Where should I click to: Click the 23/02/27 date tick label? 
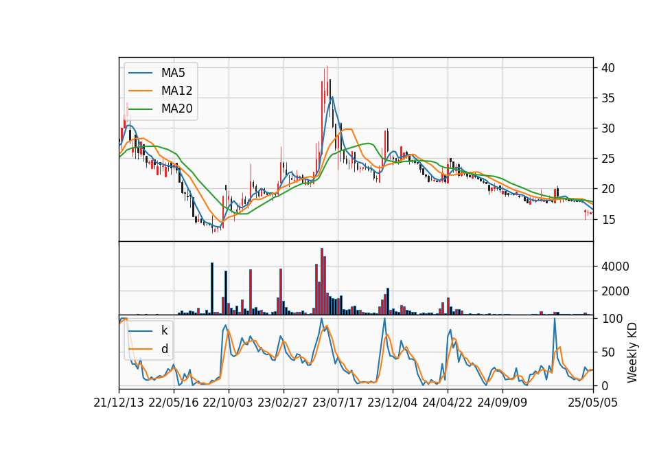(283, 403)
